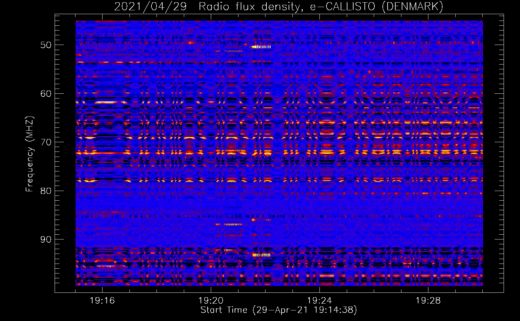Image resolution: width=520 pixels, height=321 pixels.
Task: Click the 19:16 time tick label
Action: 102,301
